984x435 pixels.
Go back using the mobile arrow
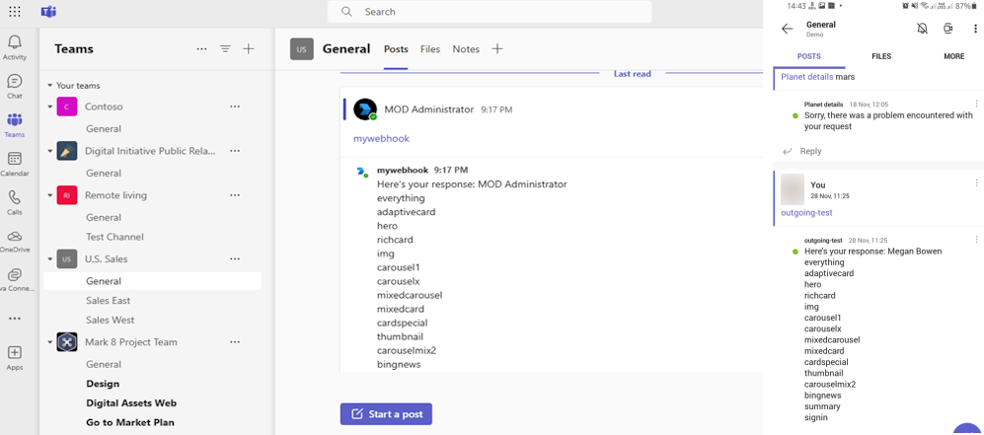point(787,29)
